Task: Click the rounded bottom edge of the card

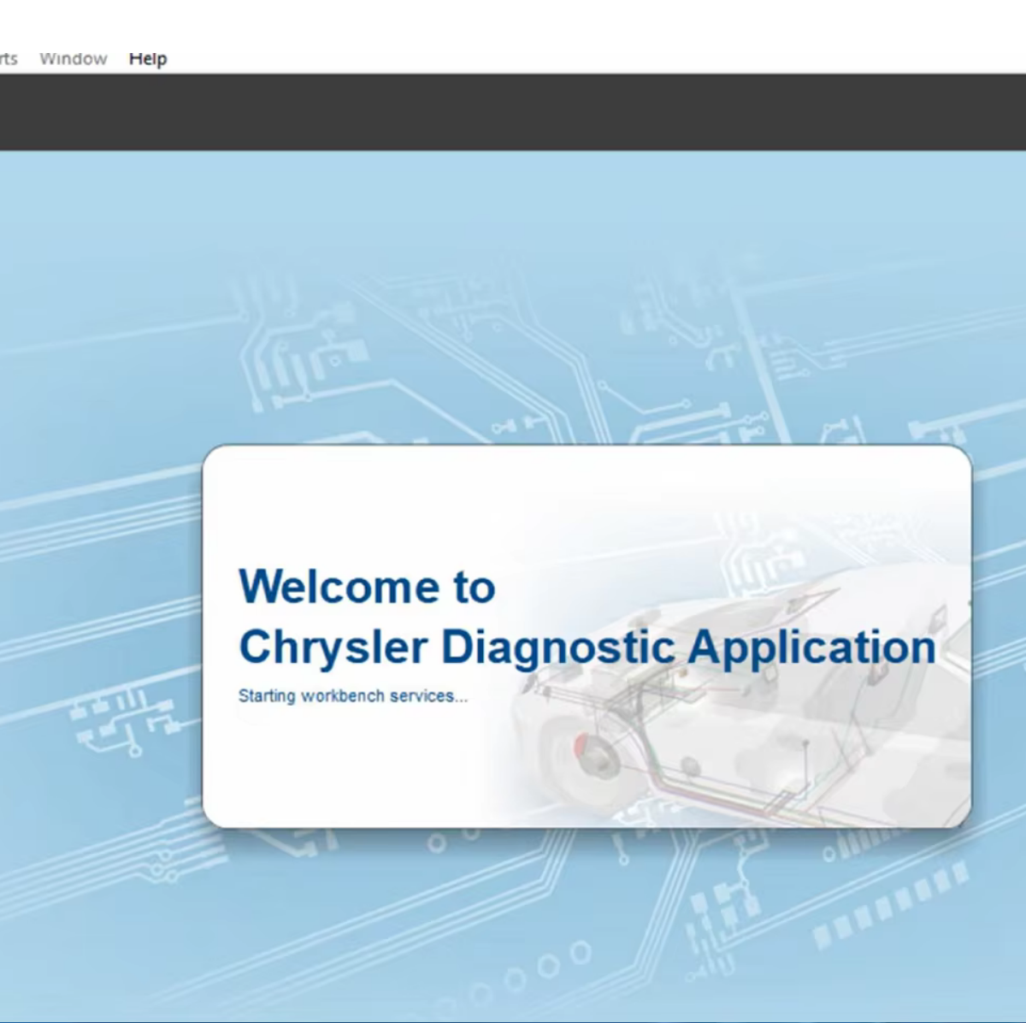Action: click(587, 823)
